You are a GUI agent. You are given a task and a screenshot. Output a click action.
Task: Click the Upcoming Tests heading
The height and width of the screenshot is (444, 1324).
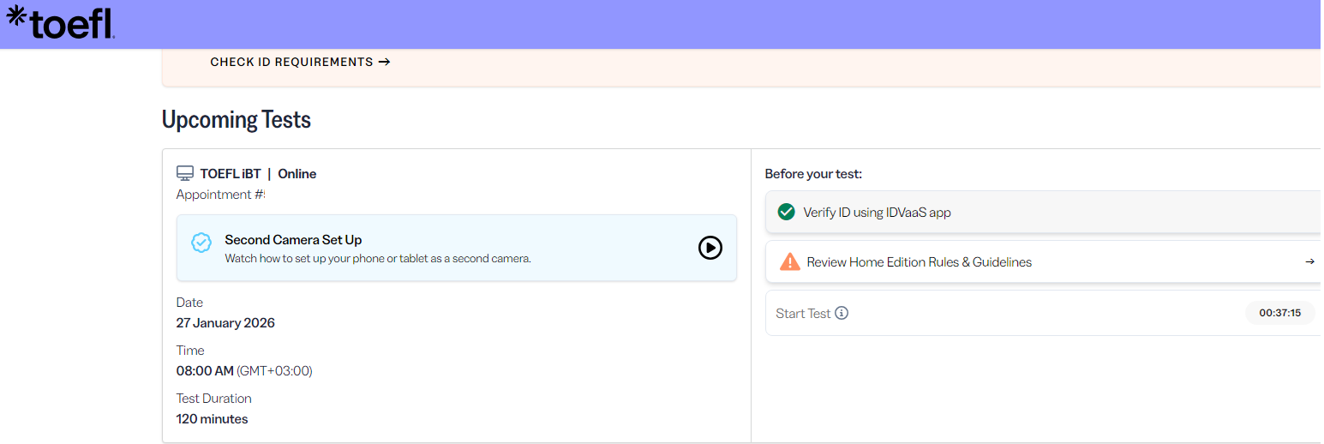(x=237, y=119)
